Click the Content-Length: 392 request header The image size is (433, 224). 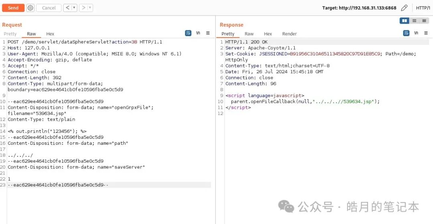pos(34,78)
